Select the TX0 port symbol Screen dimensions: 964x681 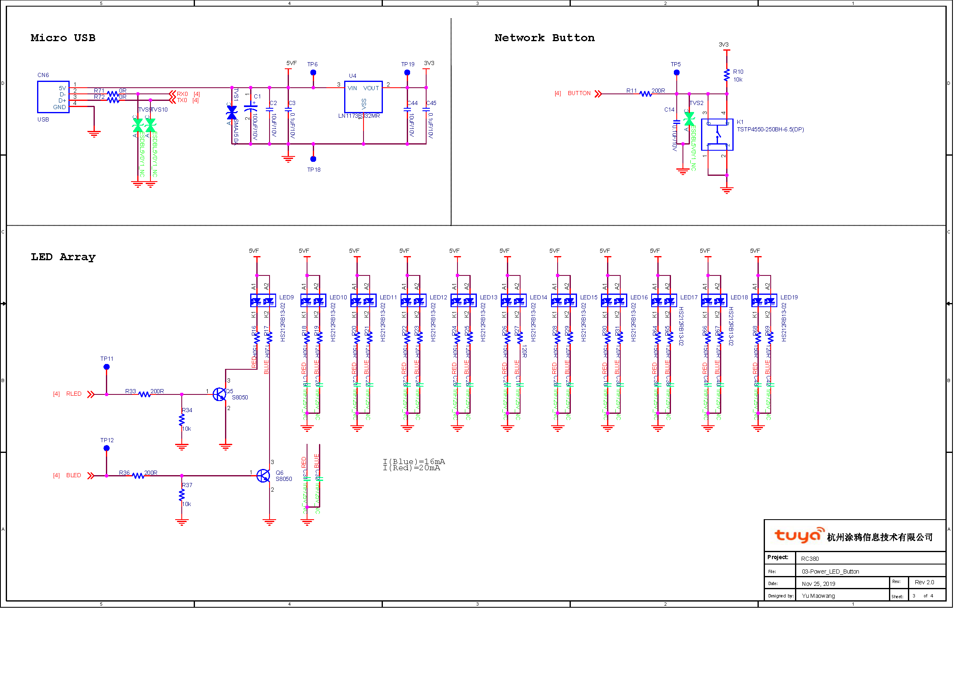pos(172,100)
